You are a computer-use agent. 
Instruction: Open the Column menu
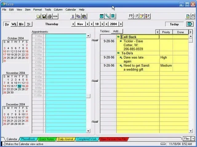pyautogui.click(x=58, y=10)
